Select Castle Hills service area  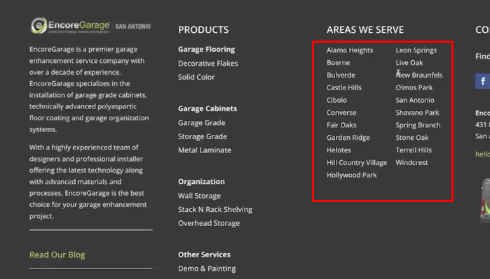click(344, 87)
